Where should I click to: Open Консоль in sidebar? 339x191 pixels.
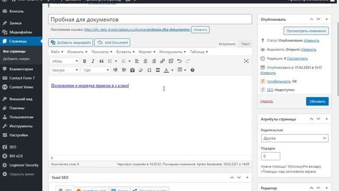[x=21, y=11]
